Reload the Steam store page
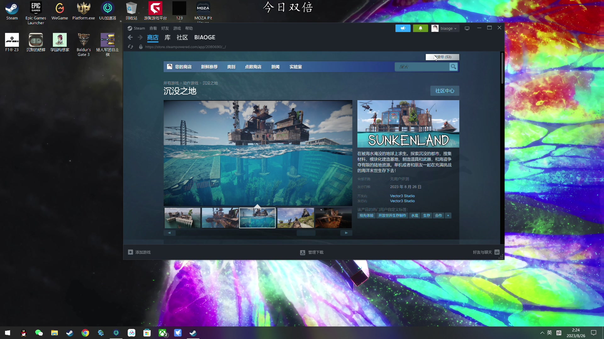This screenshot has height=339, width=604. [131, 47]
